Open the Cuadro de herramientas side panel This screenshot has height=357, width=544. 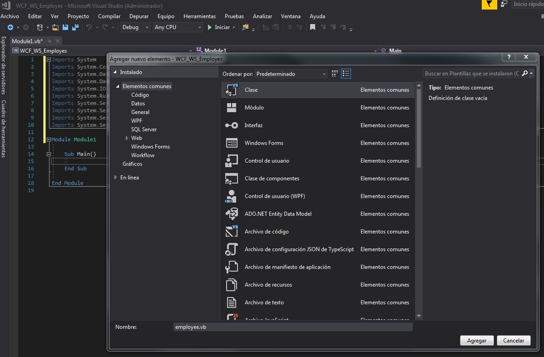click(4, 129)
